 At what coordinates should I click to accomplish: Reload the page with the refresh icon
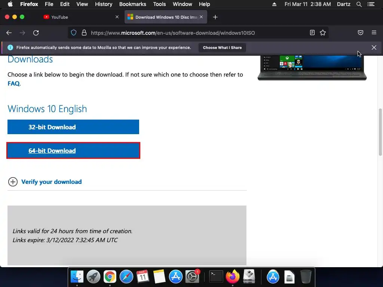(36, 33)
